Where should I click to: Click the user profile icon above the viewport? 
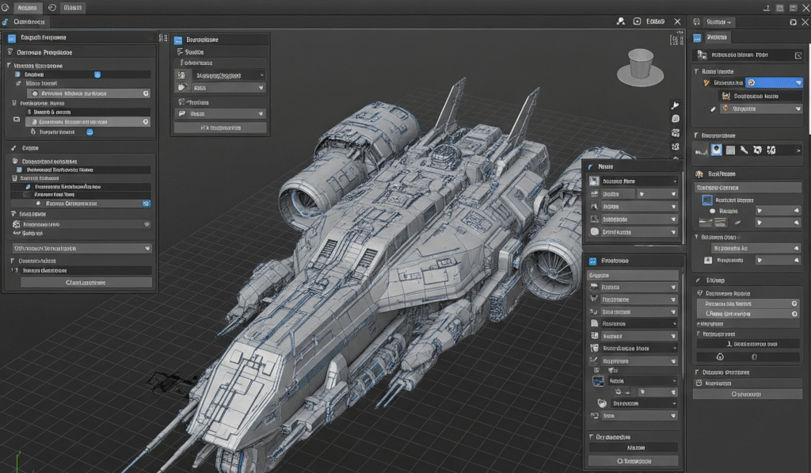[x=621, y=21]
